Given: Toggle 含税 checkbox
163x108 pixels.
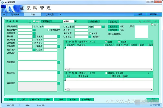Looking at the screenshot, I should point(106,42).
